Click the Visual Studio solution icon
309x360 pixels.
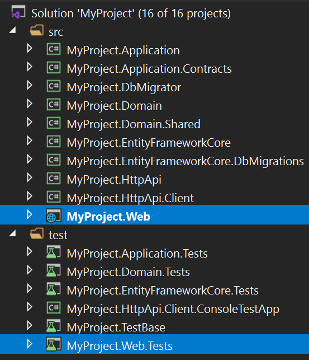click(x=18, y=12)
